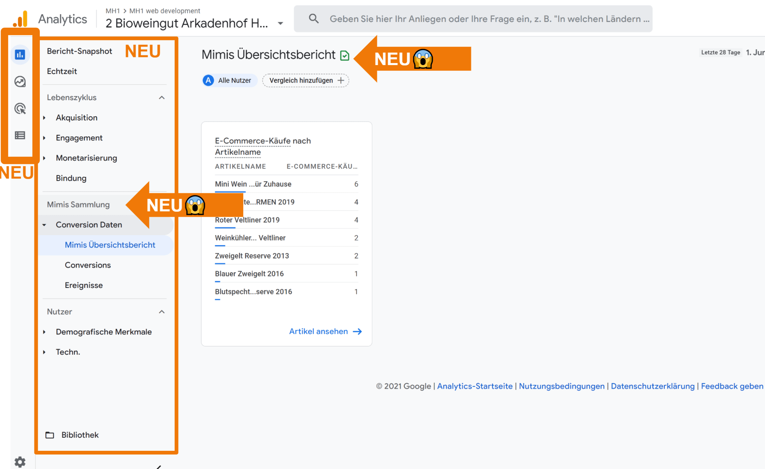765x469 pixels.
Task: Activate the Letzte 28 Tage date range
Action: (720, 52)
